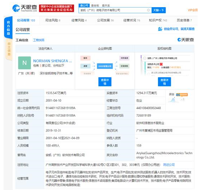Click the 股权结构图 column header
The height and width of the screenshot is (190, 199).
pyautogui.click(x=164, y=49)
